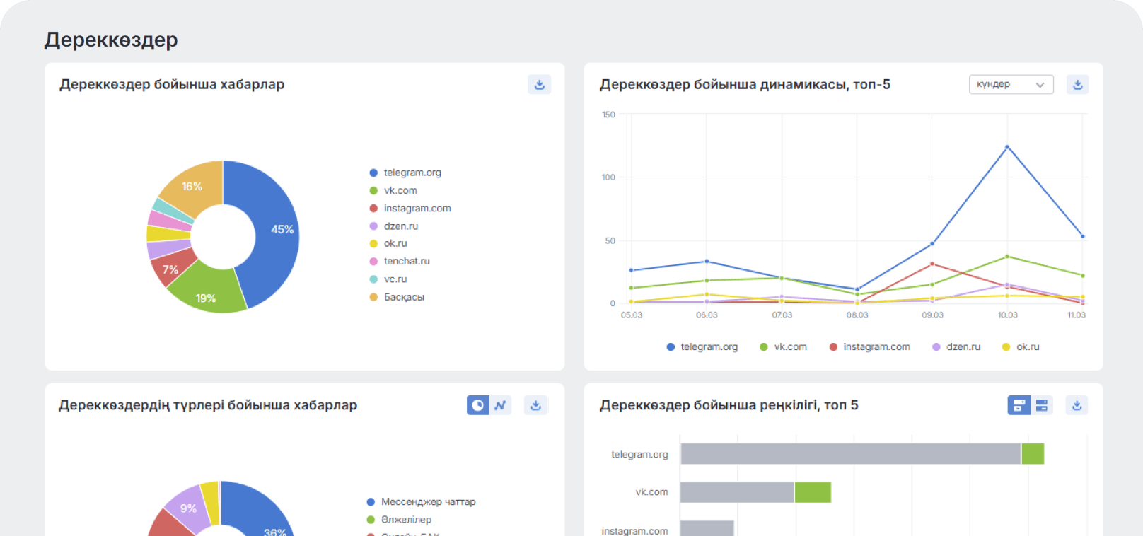This screenshot has width=1143, height=536.
Task: Toggle ok.ru in the pie chart legend
Action: click(388, 243)
